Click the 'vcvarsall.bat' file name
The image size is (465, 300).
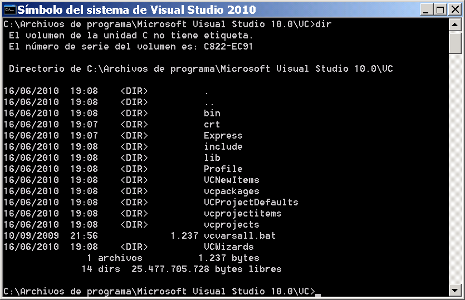pos(239,235)
